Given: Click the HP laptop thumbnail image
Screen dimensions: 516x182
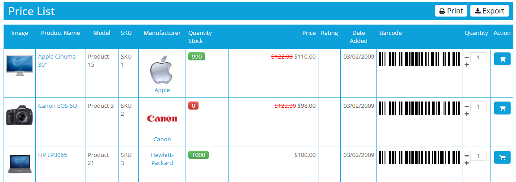Looking at the screenshot, I should tap(19, 163).
